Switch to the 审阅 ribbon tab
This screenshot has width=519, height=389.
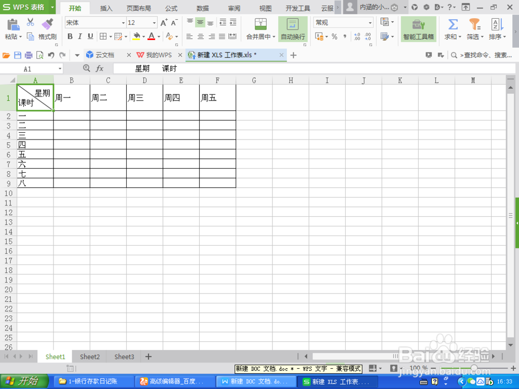(234, 8)
